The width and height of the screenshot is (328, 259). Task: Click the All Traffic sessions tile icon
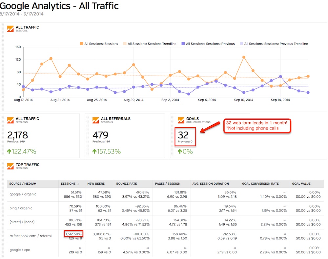click(x=10, y=120)
